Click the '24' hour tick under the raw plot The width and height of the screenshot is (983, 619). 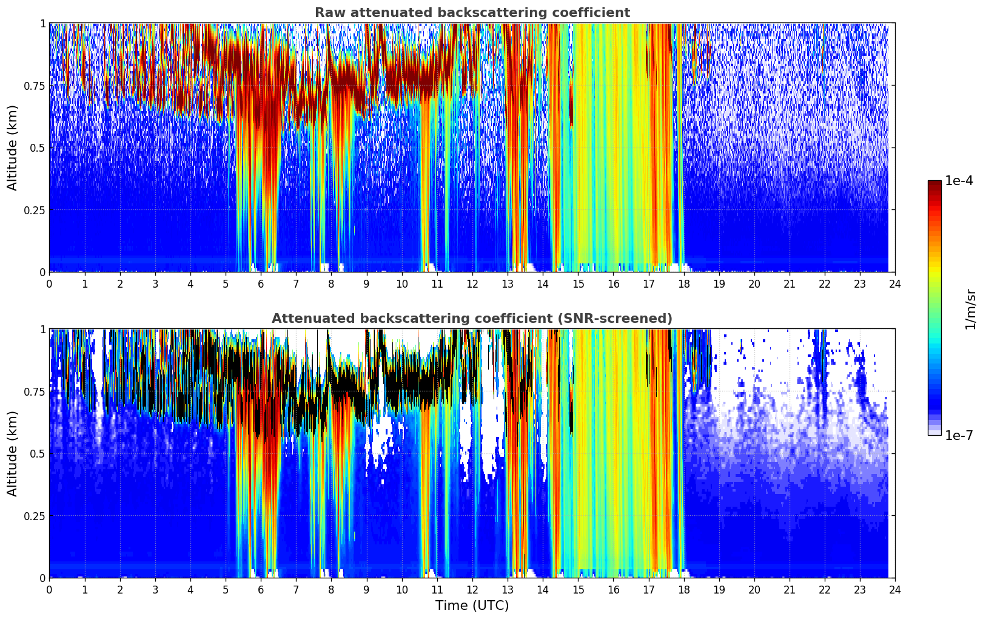[895, 283]
